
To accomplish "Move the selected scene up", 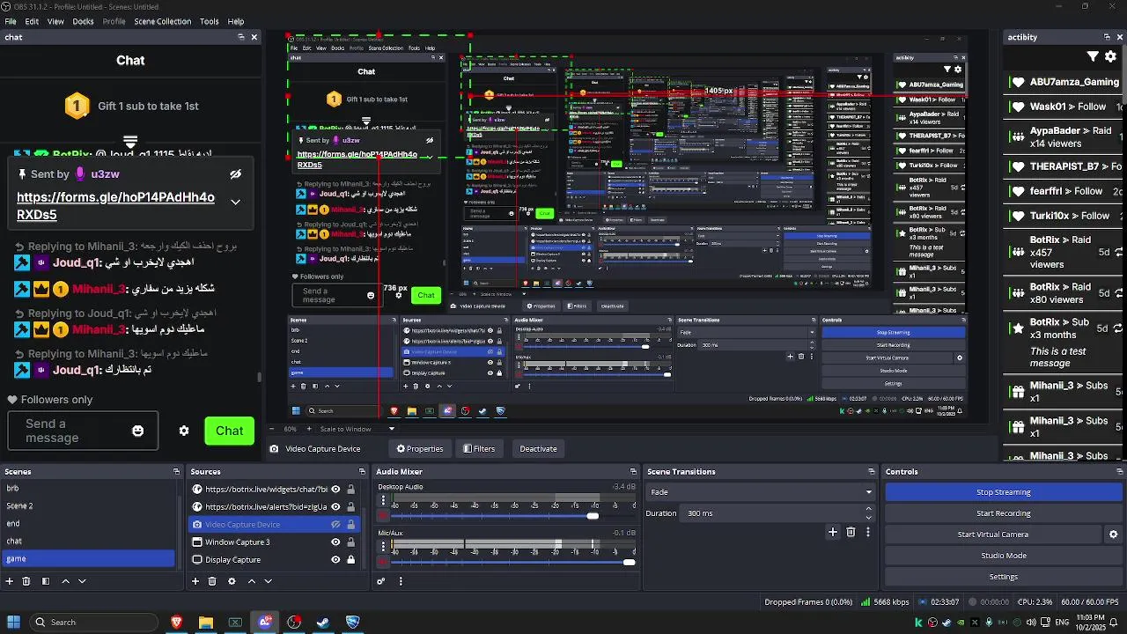I will click(65, 581).
